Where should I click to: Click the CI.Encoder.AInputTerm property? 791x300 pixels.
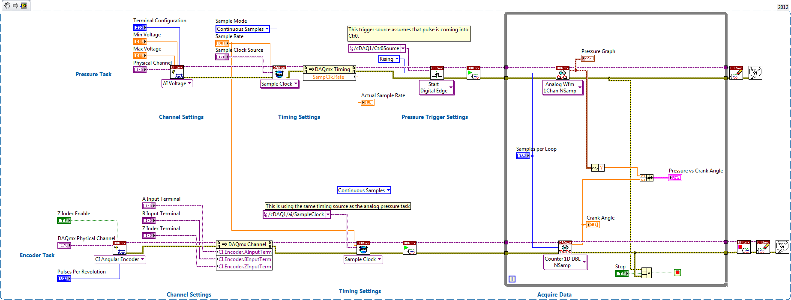pos(244,252)
